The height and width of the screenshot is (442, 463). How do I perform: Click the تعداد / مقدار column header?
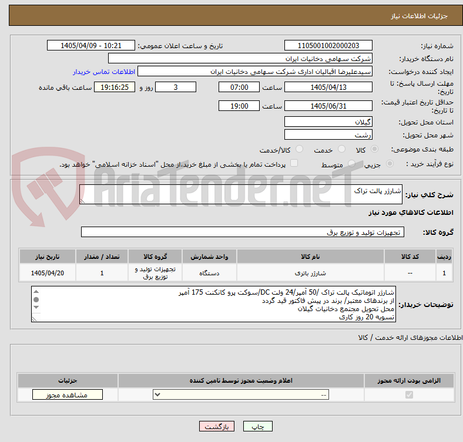102,257
